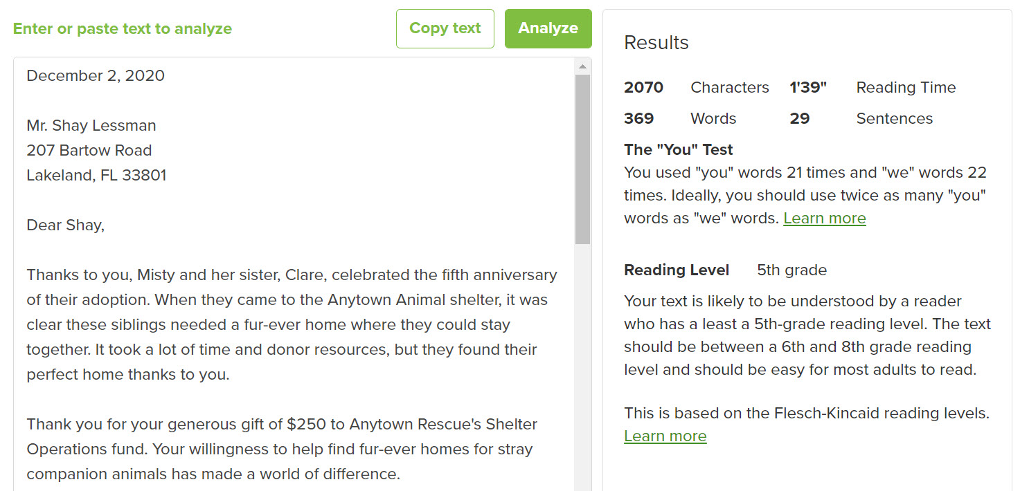This screenshot has height=491, width=1020.
Task: Click the 2070 Characters count
Action: [x=696, y=87]
